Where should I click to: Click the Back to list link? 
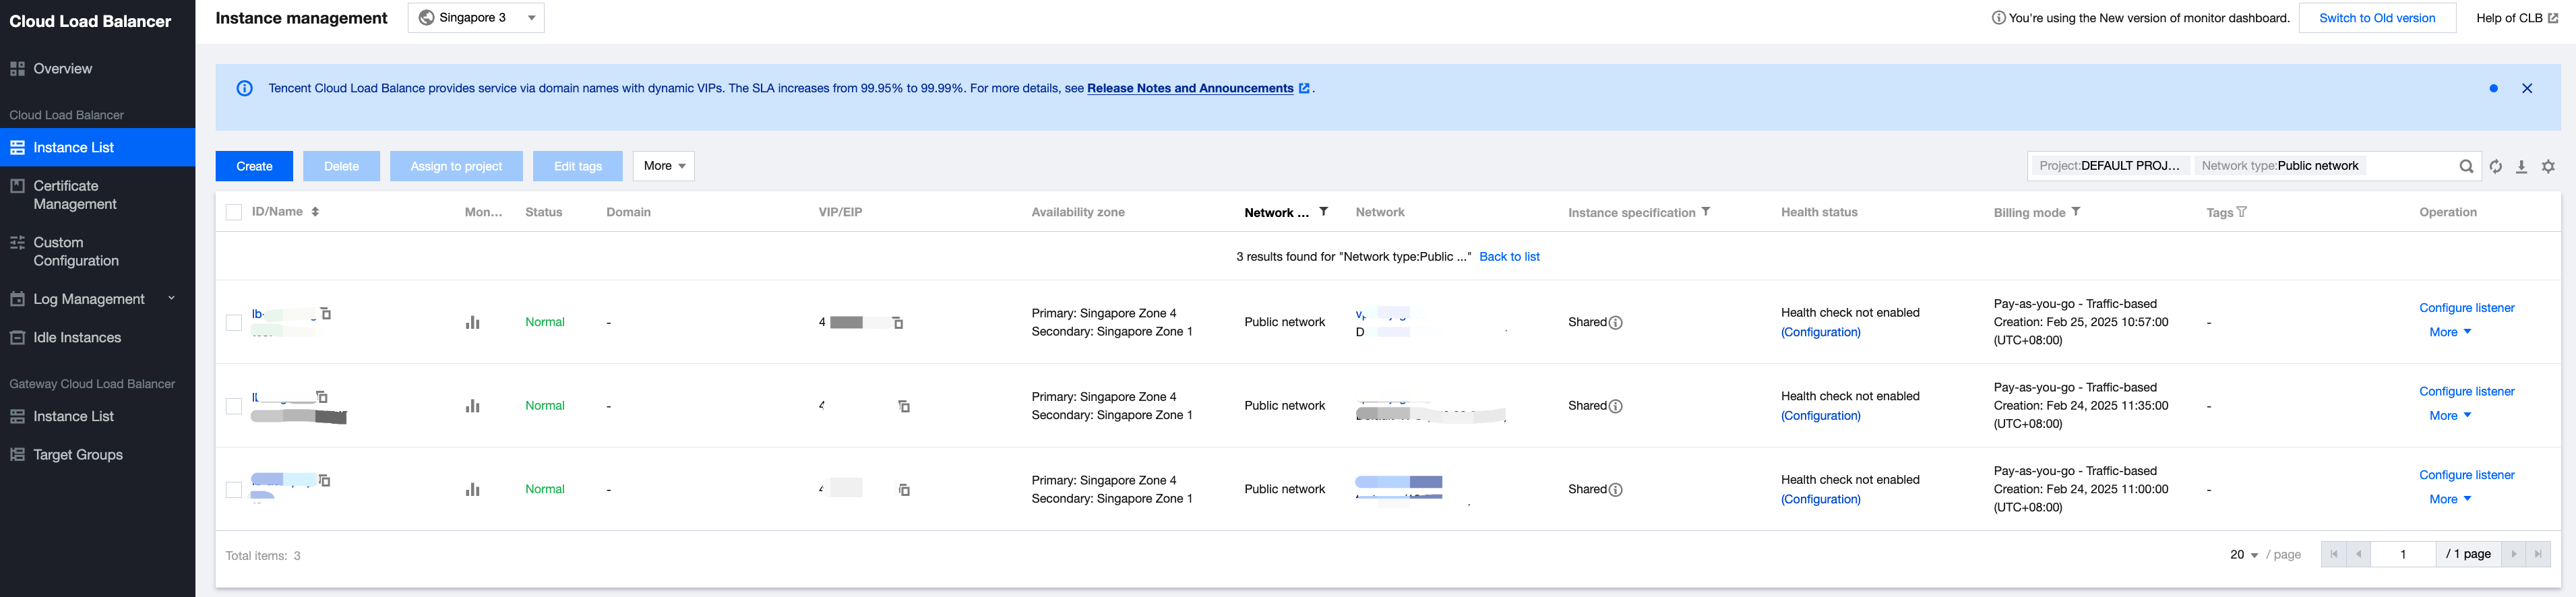pos(1509,257)
